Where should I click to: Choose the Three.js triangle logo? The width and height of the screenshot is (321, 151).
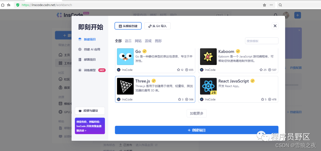pyautogui.click(x=125, y=86)
